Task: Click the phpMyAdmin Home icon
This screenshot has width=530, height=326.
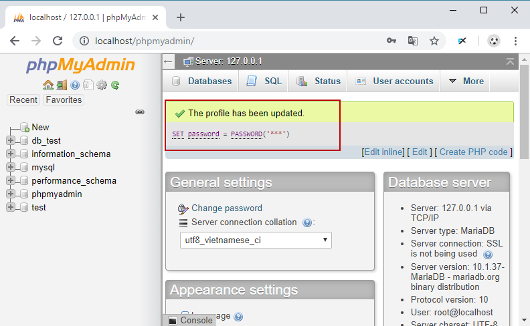Action: 48,85
